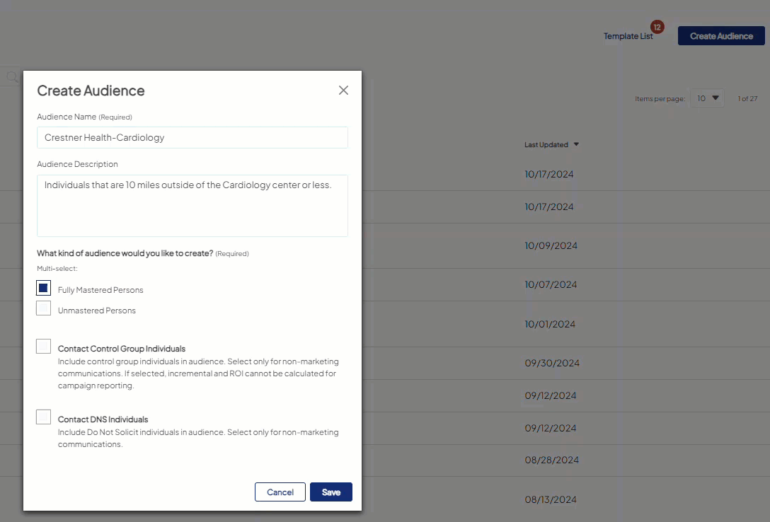Open the Items per page dropdown
This screenshot has width=770, height=522.
tap(707, 98)
